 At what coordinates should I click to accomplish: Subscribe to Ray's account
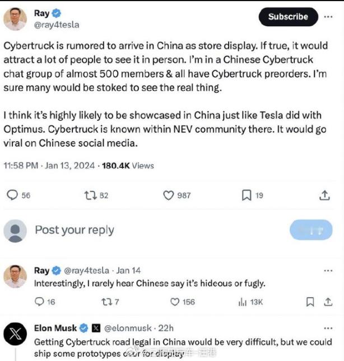[288, 17]
